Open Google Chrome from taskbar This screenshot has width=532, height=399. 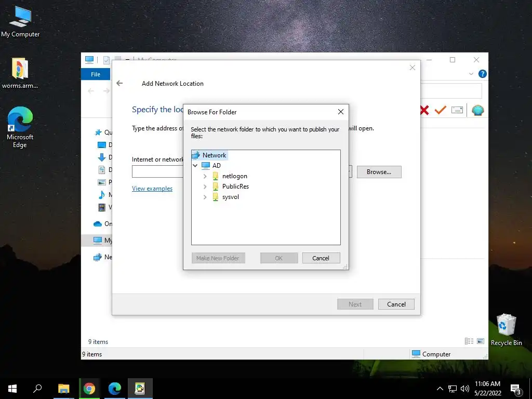[x=89, y=389]
